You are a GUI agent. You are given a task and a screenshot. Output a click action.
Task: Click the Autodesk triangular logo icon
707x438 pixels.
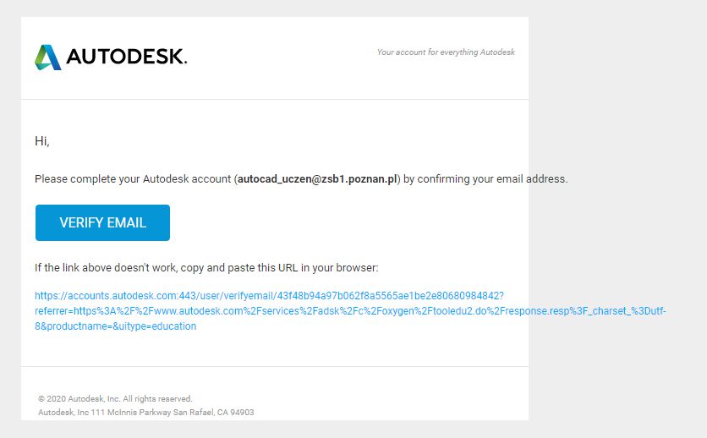click(x=48, y=57)
